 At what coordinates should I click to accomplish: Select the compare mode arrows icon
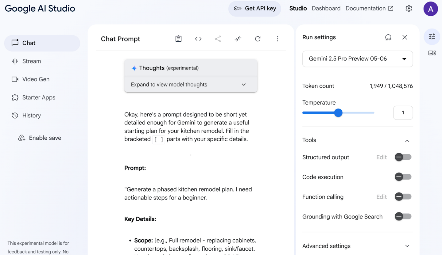pyautogui.click(x=238, y=39)
